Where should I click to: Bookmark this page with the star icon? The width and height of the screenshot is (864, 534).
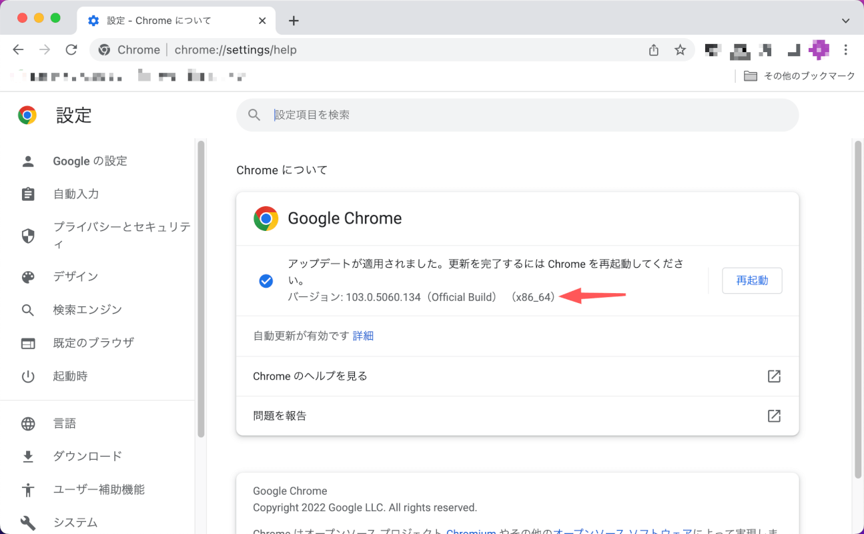tap(680, 50)
